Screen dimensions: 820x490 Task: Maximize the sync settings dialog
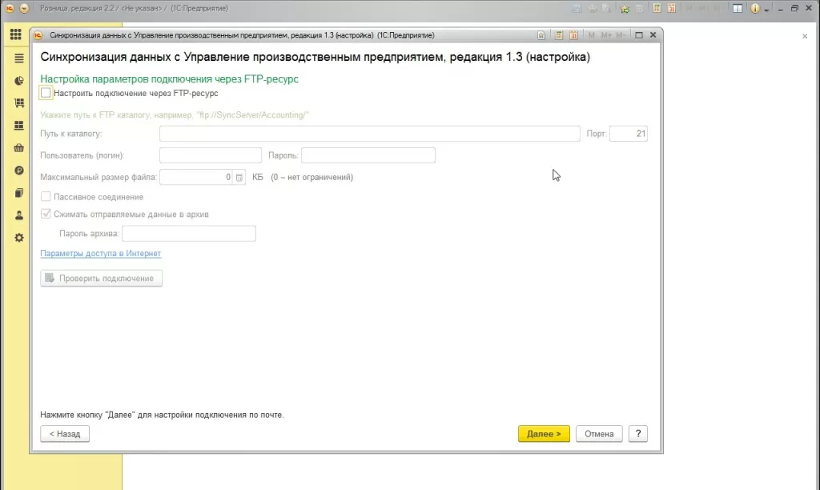click(638, 35)
